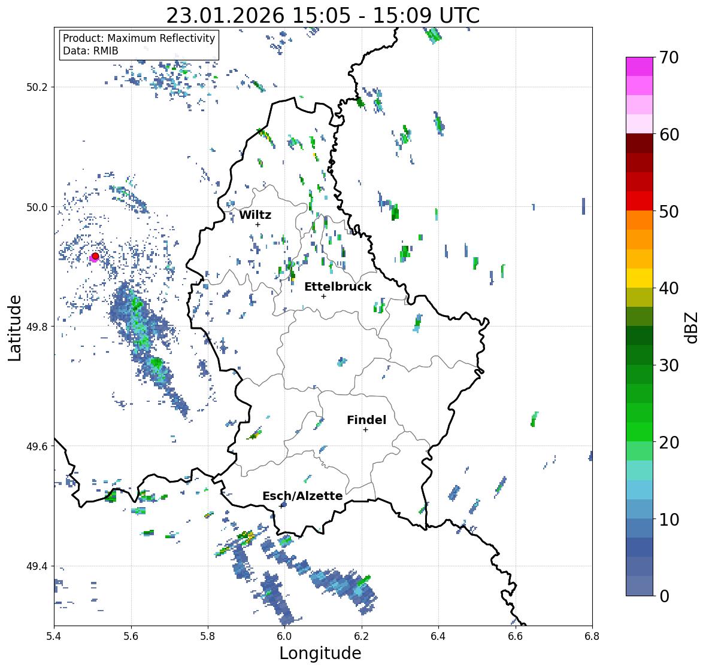Screen dimensions: 706x668
Task: Click the latitude tick label 49.8
Action: click(37, 327)
